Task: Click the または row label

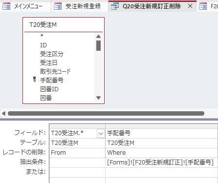Action: coord(36,172)
